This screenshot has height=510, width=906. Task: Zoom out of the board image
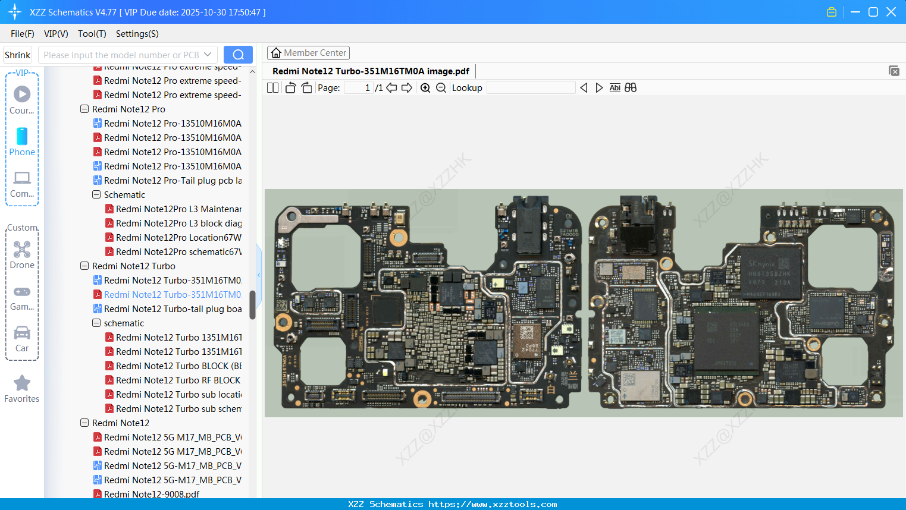click(441, 87)
